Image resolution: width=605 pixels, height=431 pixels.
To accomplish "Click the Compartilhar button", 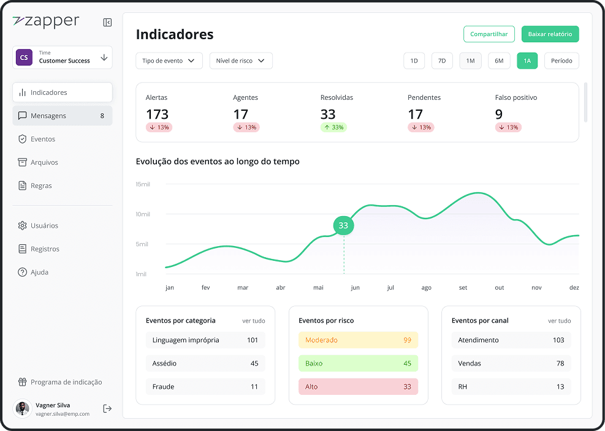I will point(489,34).
